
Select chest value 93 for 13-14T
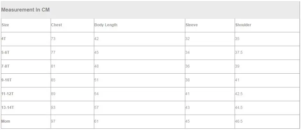53,108
